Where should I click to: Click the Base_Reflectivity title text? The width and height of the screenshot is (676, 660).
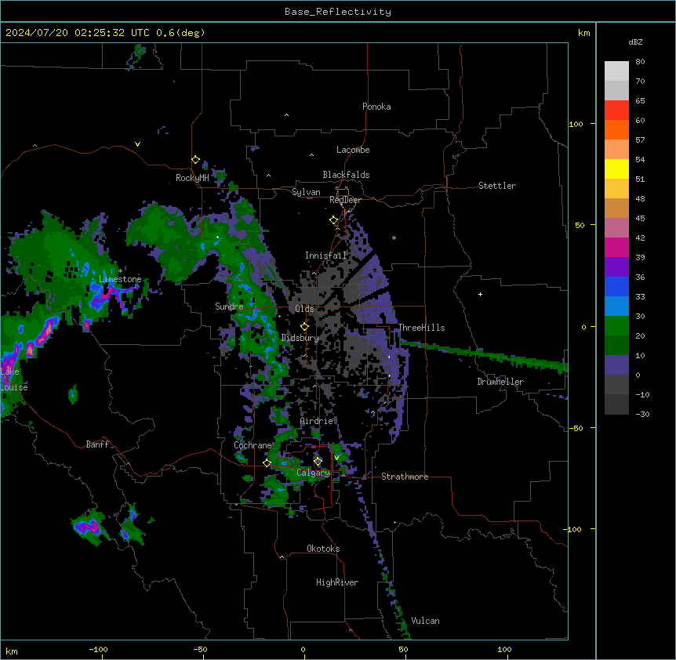(338, 12)
